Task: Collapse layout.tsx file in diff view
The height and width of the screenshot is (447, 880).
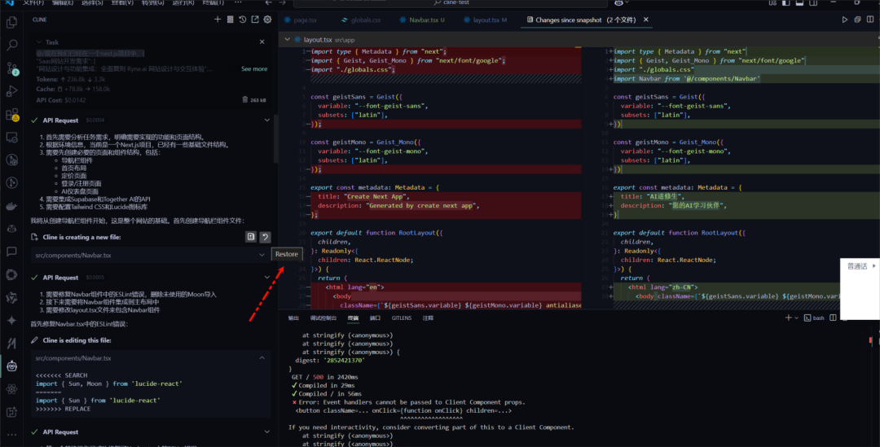Action: [x=286, y=39]
